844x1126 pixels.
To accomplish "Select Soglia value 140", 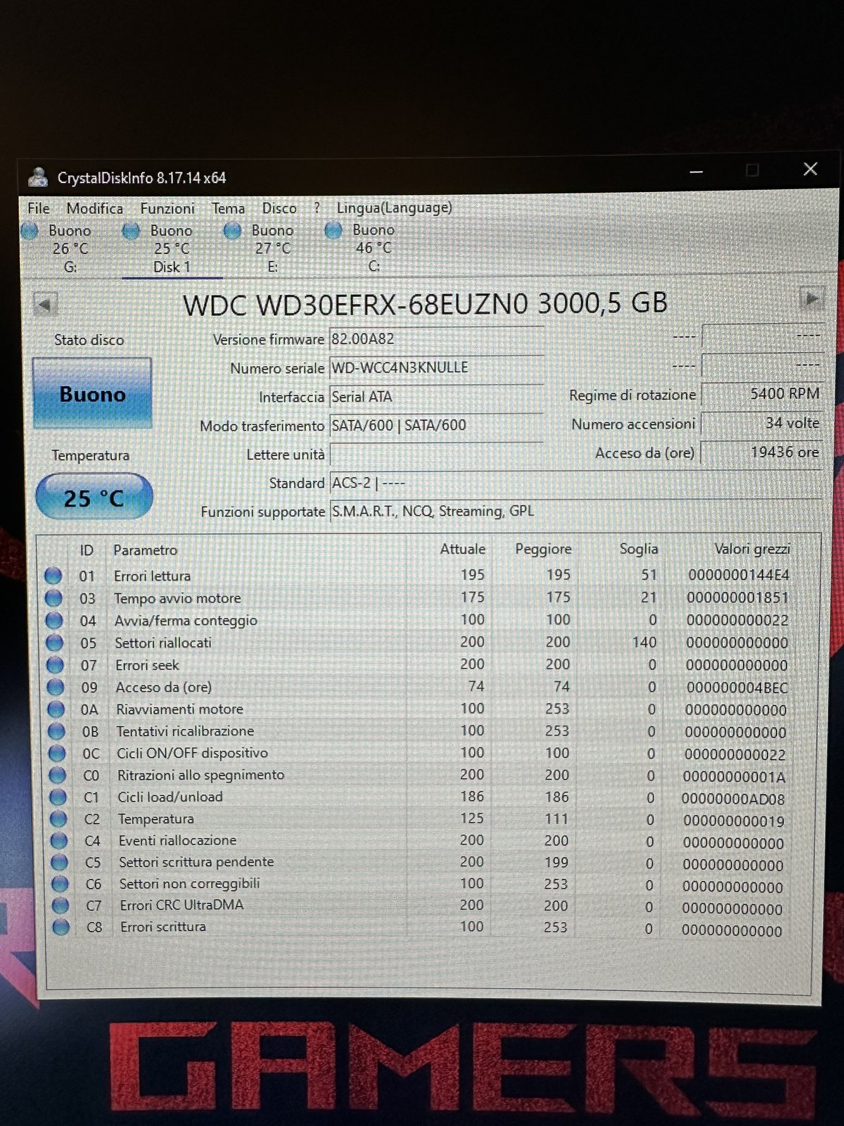I will pos(644,643).
